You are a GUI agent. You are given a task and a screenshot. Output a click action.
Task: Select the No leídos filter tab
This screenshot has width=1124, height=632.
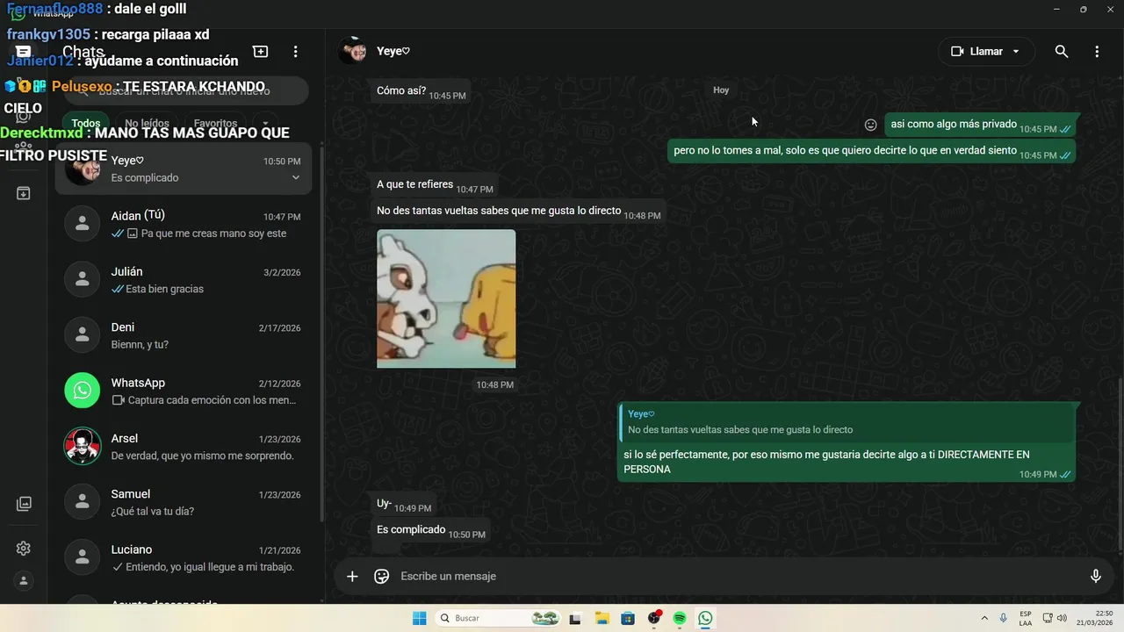(x=147, y=124)
